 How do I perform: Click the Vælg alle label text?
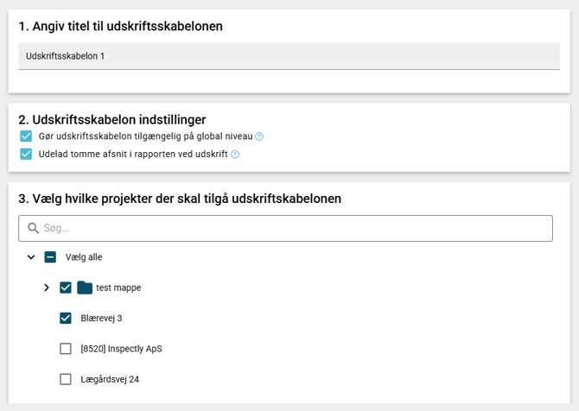point(84,257)
